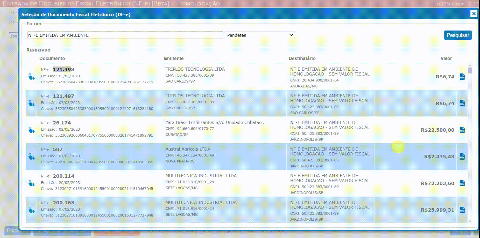Viewport: 480px width, 238px height.
Task: Open the Pendetes status dropdown
Action: (x=260, y=35)
